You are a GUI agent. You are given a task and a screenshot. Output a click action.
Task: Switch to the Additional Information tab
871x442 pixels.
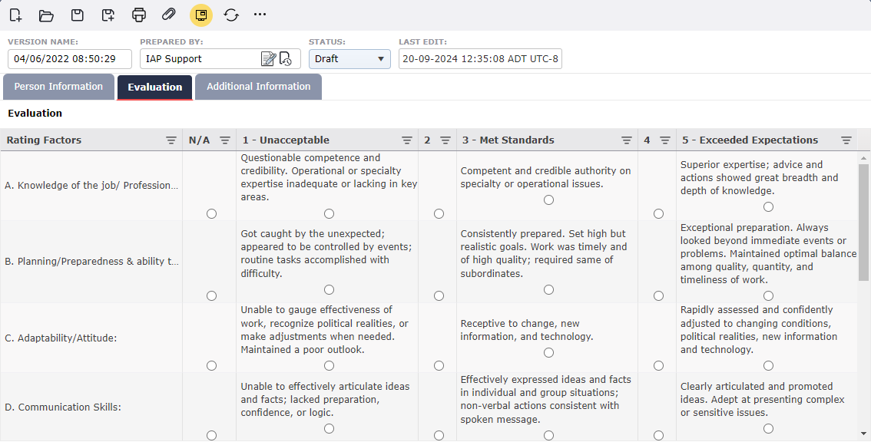click(258, 87)
